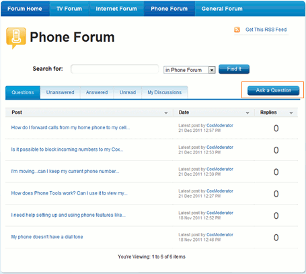Click the 'Phone Forum' page heading
Image resolution: width=306 pixels, height=274 pixels.
(x=72, y=37)
